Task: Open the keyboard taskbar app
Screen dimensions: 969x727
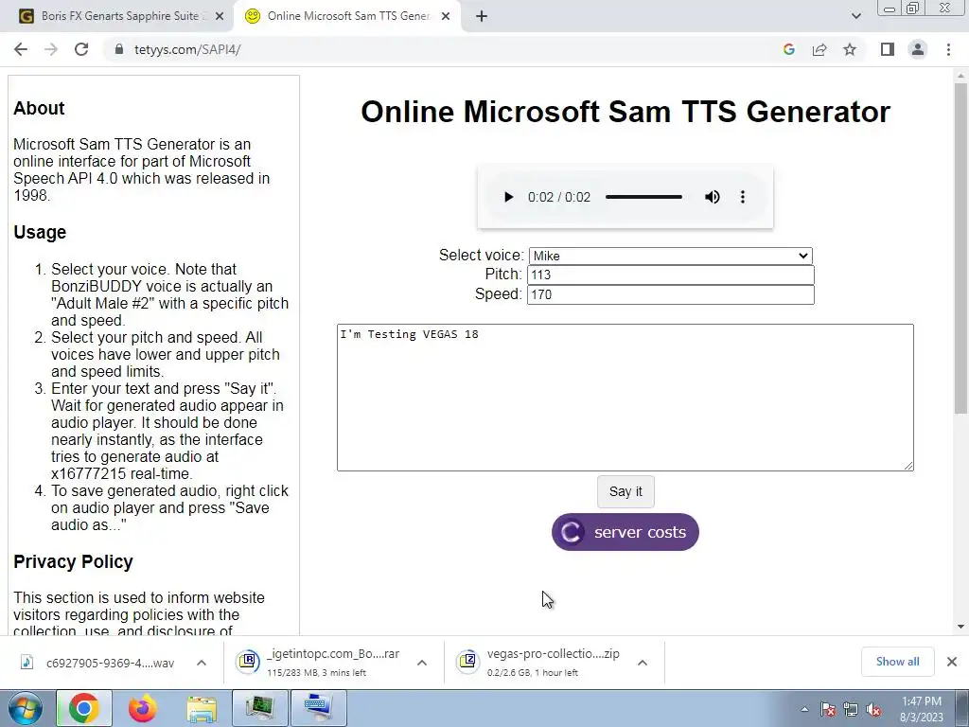Action: point(319,708)
